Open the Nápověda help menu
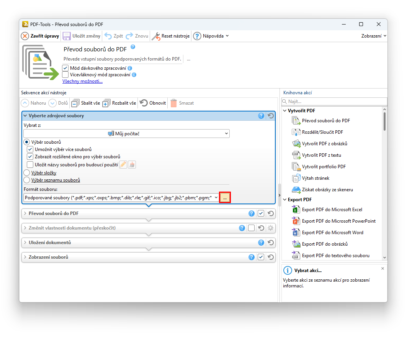 211,36
